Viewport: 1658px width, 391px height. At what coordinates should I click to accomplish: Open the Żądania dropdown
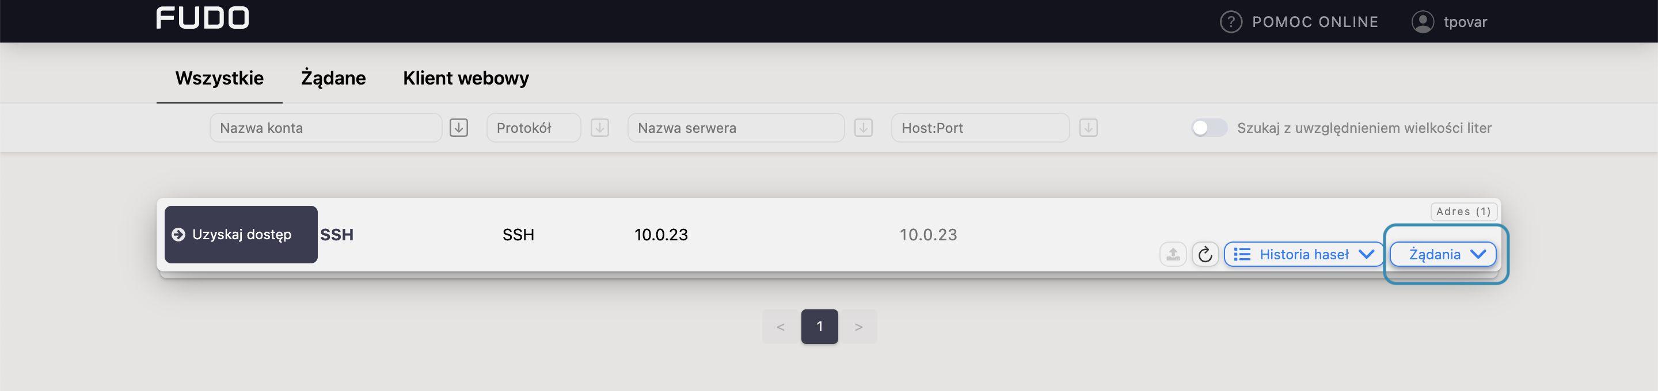point(1442,255)
